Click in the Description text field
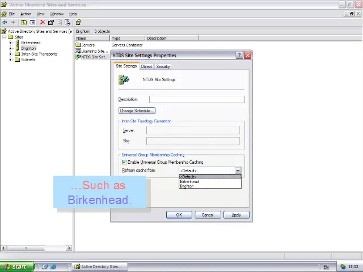This screenshot has height=272, width=363. (197, 99)
